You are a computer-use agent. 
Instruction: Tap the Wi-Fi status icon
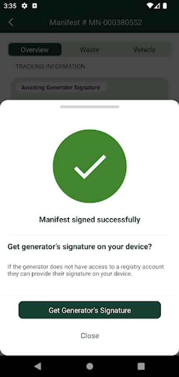[x=150, y=6]
